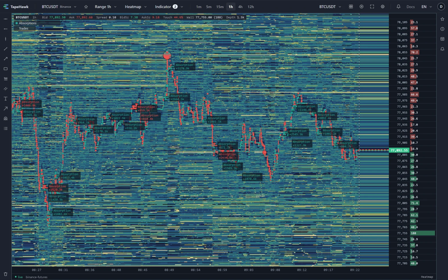Open the settings gear
This screenshot has height=280, width=448.
[x=383, y=7]
